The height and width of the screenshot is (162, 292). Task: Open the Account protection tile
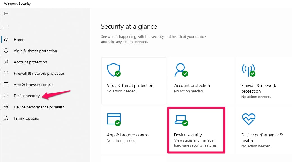pos(201,81)
